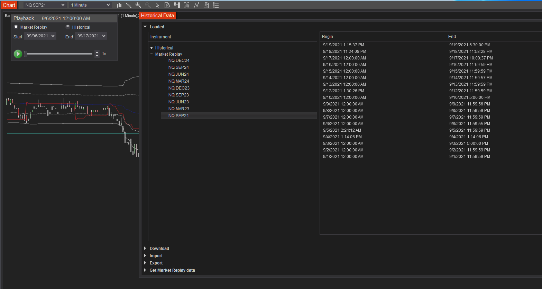The width and height of the screenshot is (542, 289).
Task: Expand Get Market Replay data section
Action: (x=145, y=270)
